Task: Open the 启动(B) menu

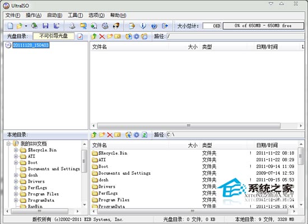Action: 55,15
